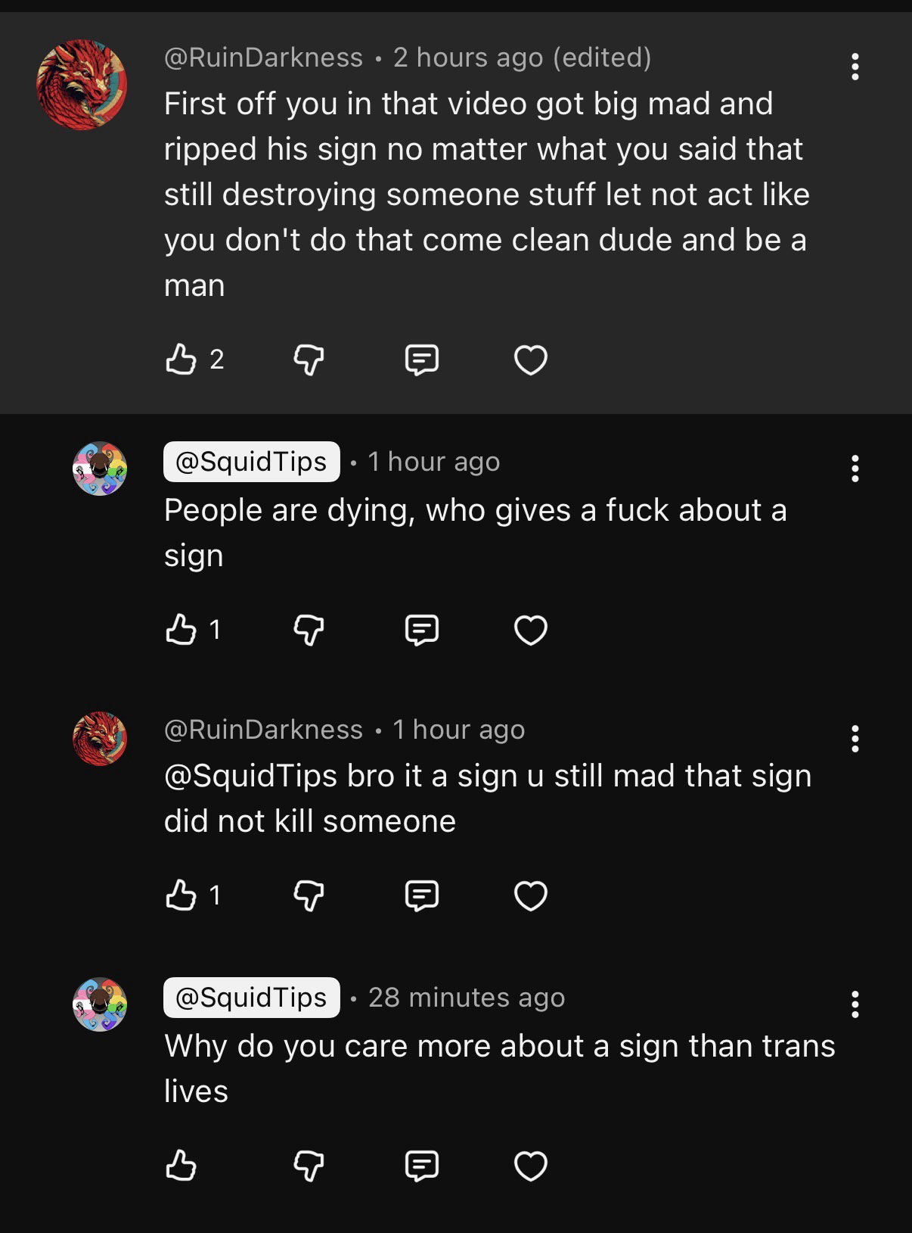Open options for the 28 minutes ago reply

pyautogui.click(x=855, y=1004)
